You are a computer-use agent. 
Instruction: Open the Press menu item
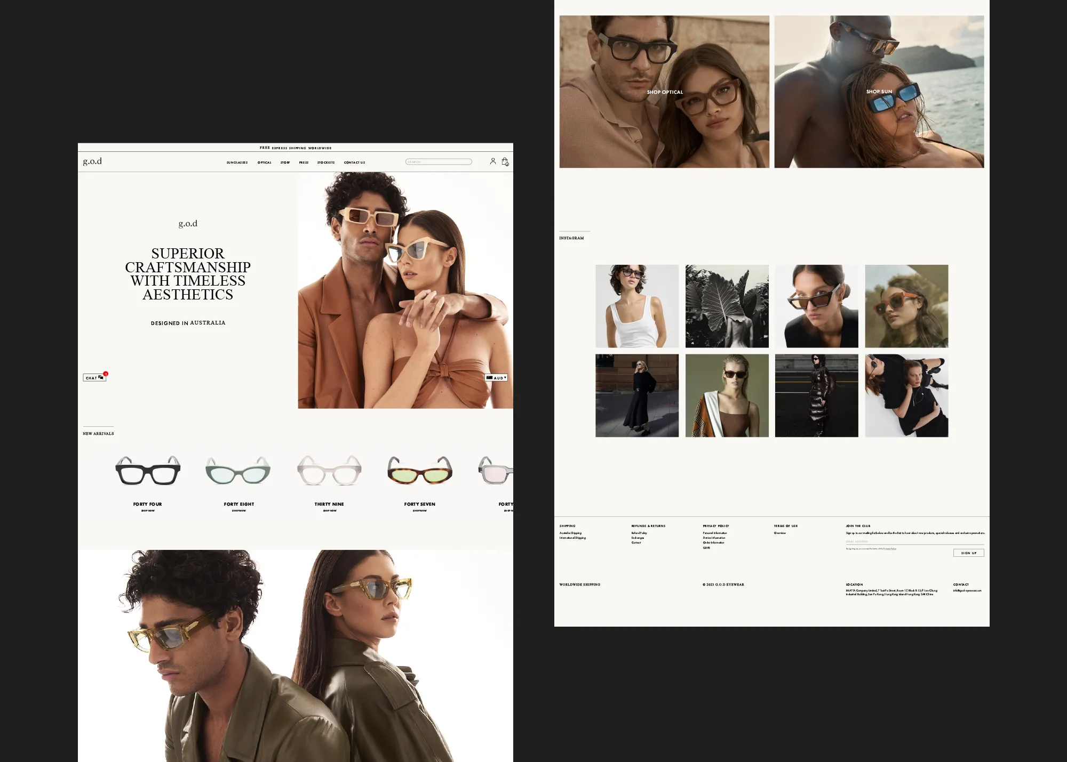coord(304,163)
